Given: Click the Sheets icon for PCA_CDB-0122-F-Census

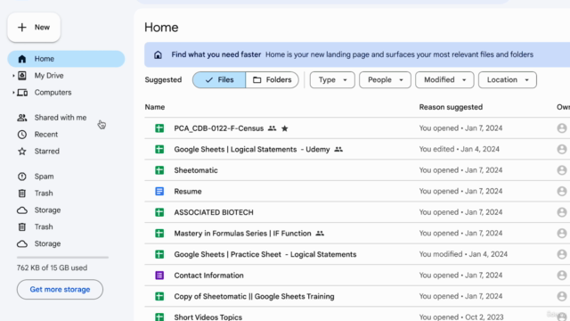Looking at the screenshot, I should point(159,128).
